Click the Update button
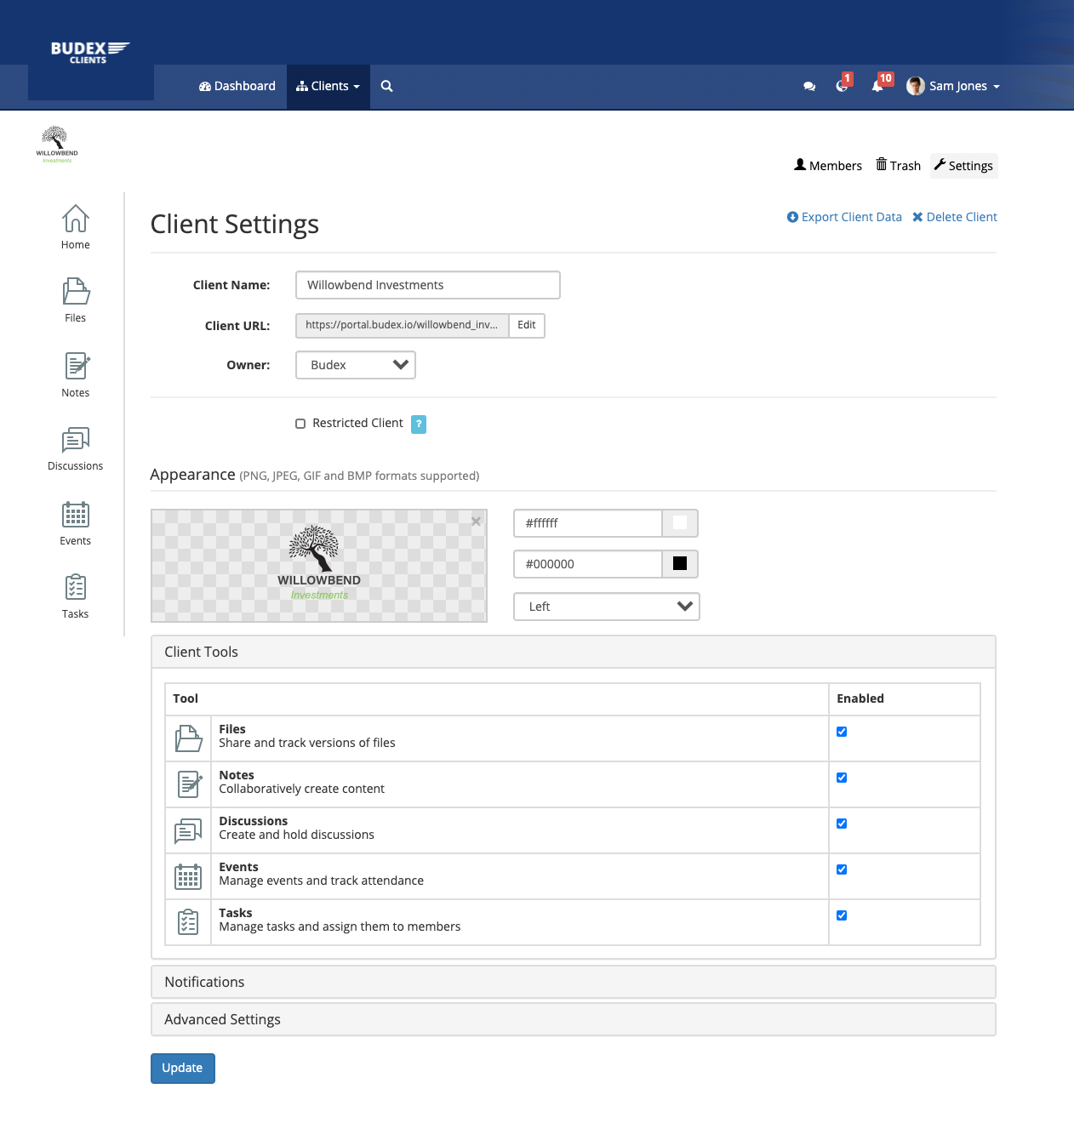The width and height of the screenshot is (1074, 1123). pos(182,1068)
